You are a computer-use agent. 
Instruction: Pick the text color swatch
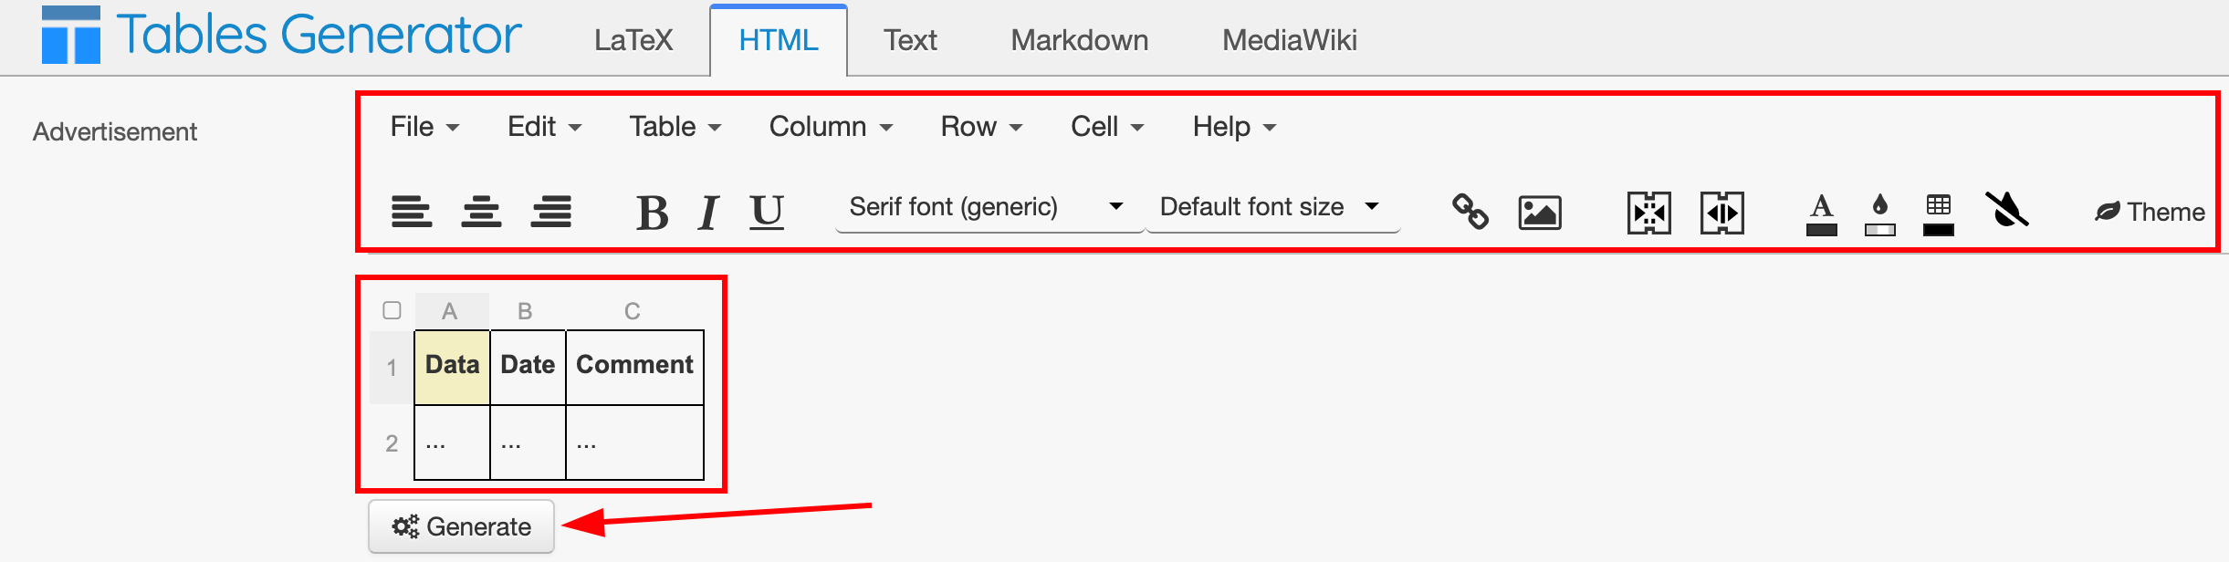[x=1821, y=214]
